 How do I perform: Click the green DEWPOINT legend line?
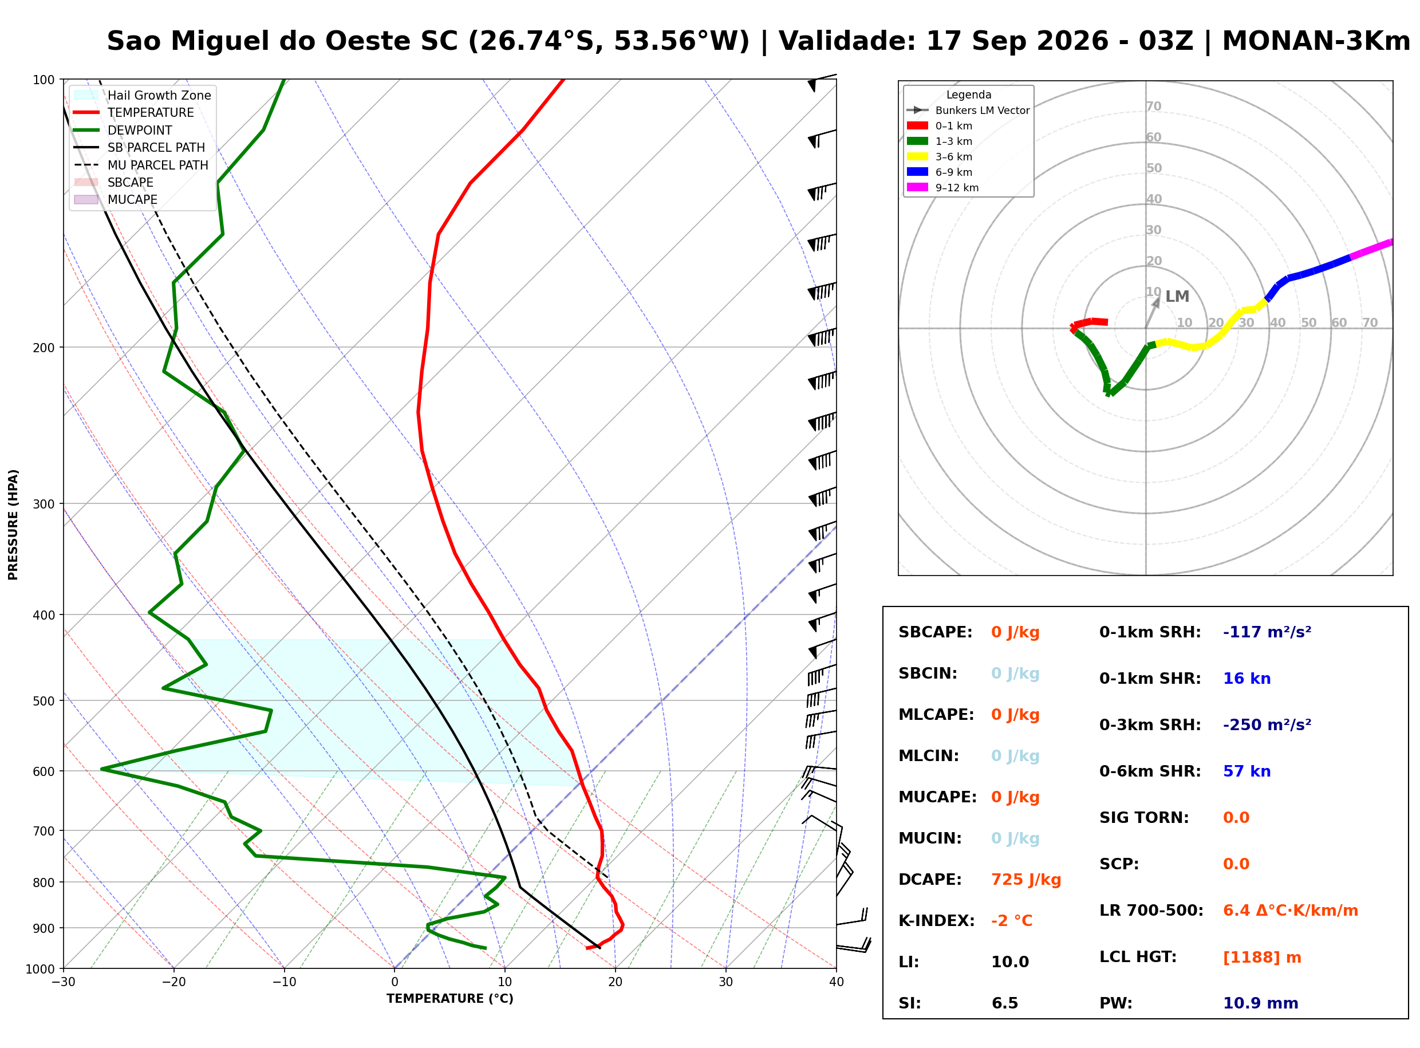tap(86, 130)
